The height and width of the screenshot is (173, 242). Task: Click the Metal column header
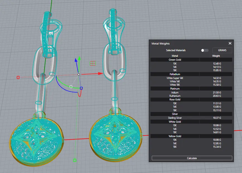pos(175,56)
